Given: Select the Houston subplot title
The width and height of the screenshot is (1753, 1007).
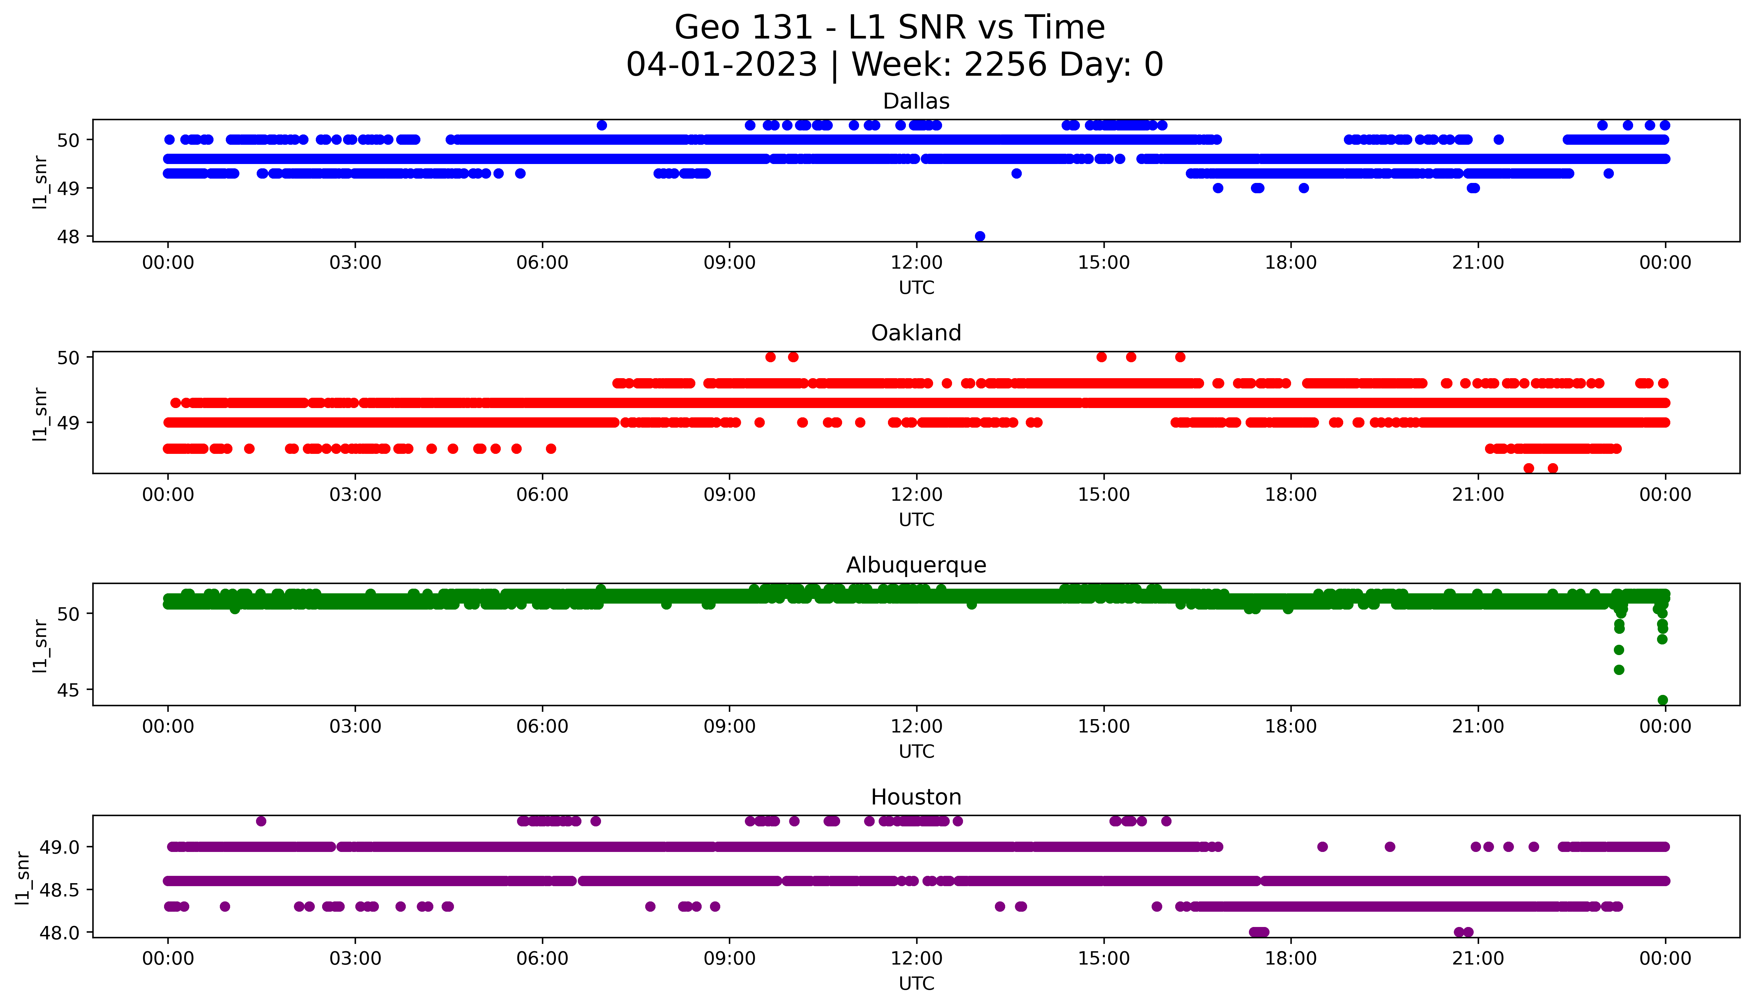Looking at the screenshot, I should [x=916, y=797].
